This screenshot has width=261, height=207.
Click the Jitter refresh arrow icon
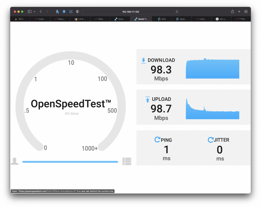(x=211, y=140)
